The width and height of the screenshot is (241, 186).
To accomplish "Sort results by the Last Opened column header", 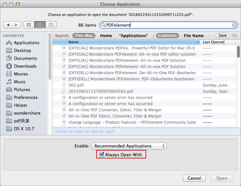I will coord(218,42).
